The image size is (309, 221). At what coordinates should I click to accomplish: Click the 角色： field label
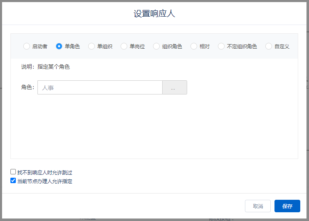tap(27, 87)
